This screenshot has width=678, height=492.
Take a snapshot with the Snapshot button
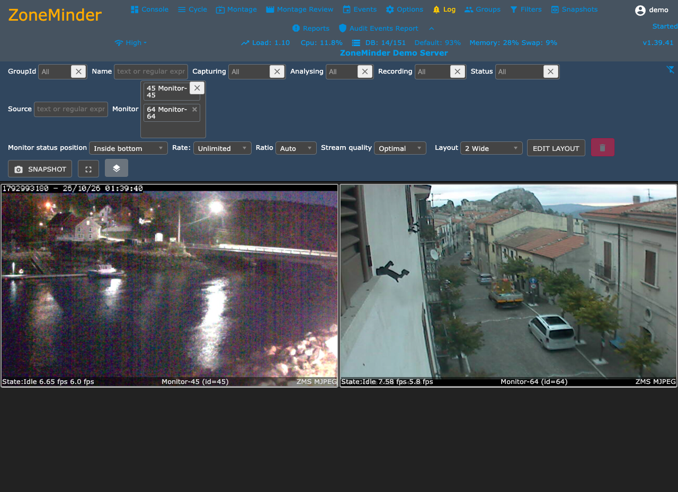coord(40,169)
